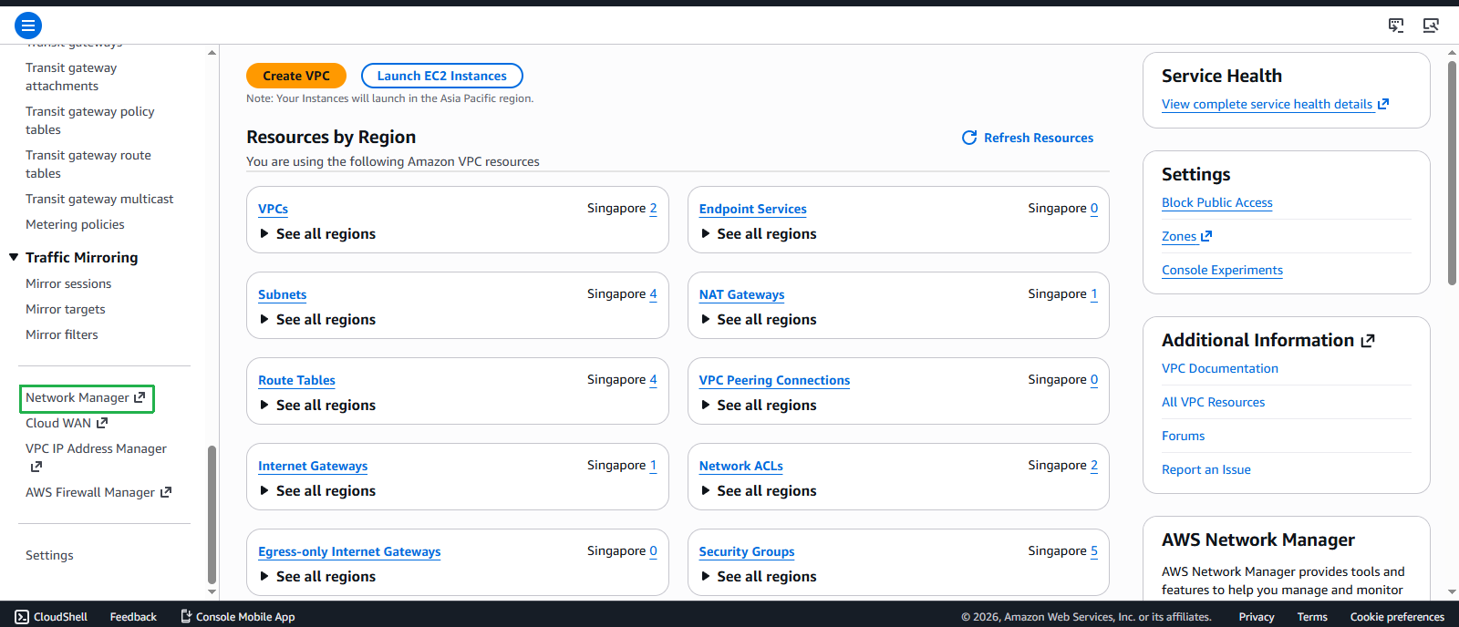Click Singapore count 5 for Security Groups

tap(1094, 550)
